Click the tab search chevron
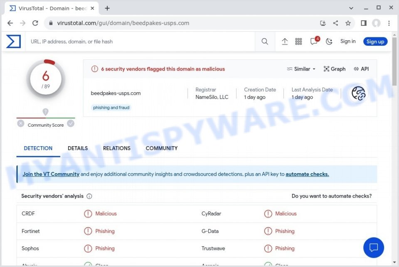This screenshot has height=267, width=399. (x=351, y=8)
